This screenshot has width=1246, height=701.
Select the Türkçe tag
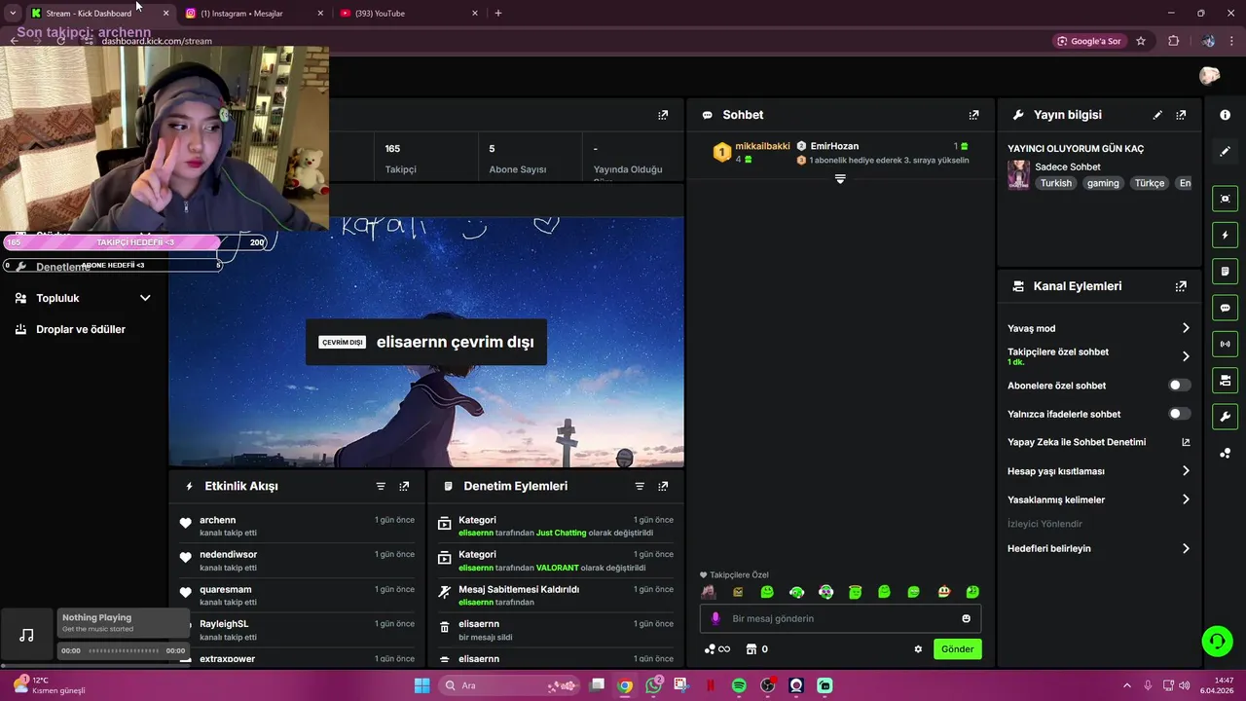[x=1149, y=183]
